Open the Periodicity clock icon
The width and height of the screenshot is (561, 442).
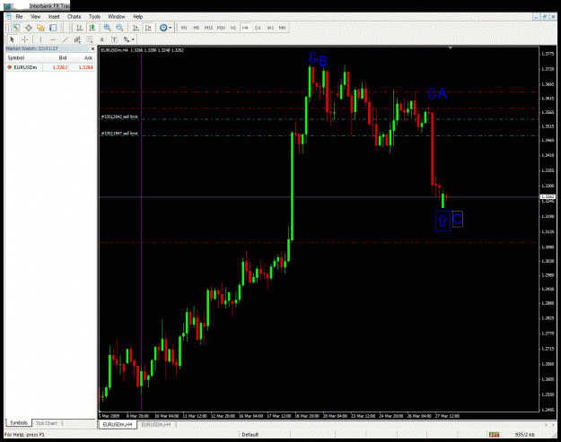click(163, 28)
